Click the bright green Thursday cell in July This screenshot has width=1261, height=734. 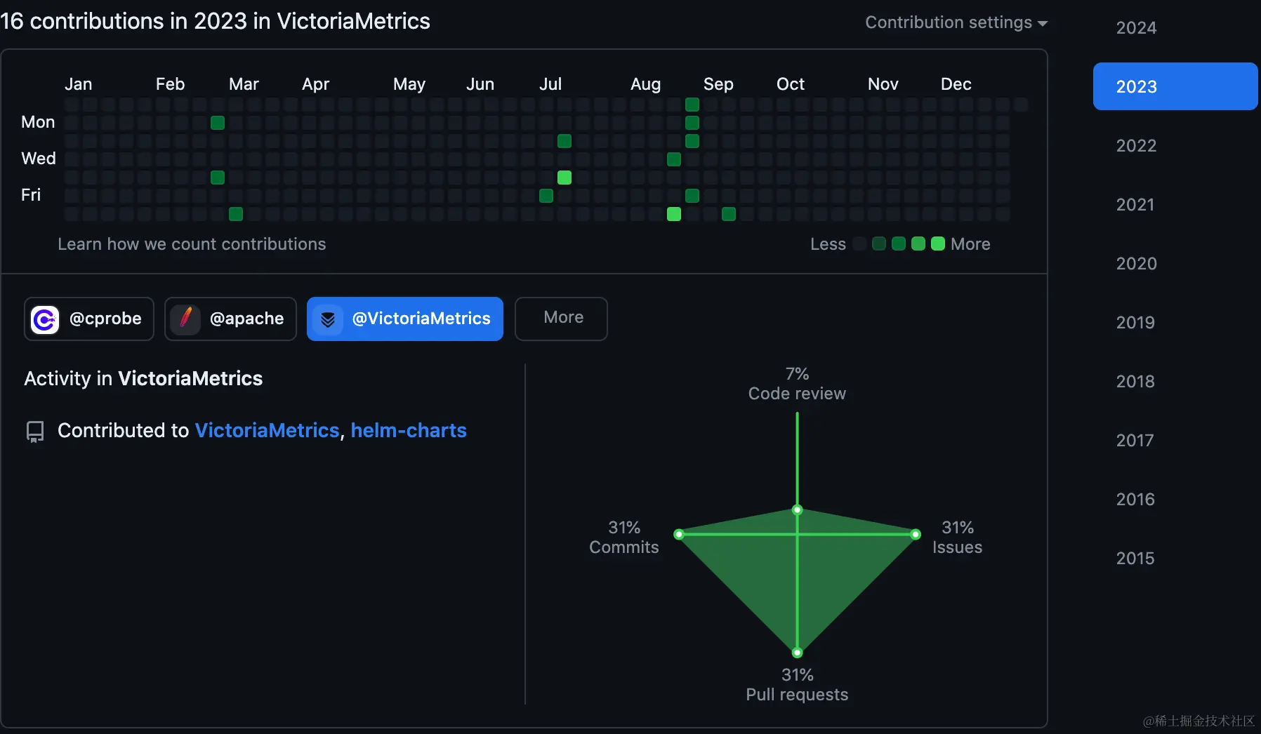565,178
